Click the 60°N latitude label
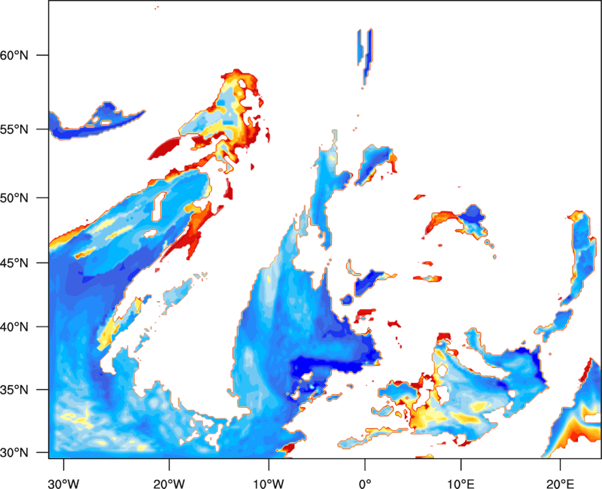Screen dimensions: 602x489 14,55
